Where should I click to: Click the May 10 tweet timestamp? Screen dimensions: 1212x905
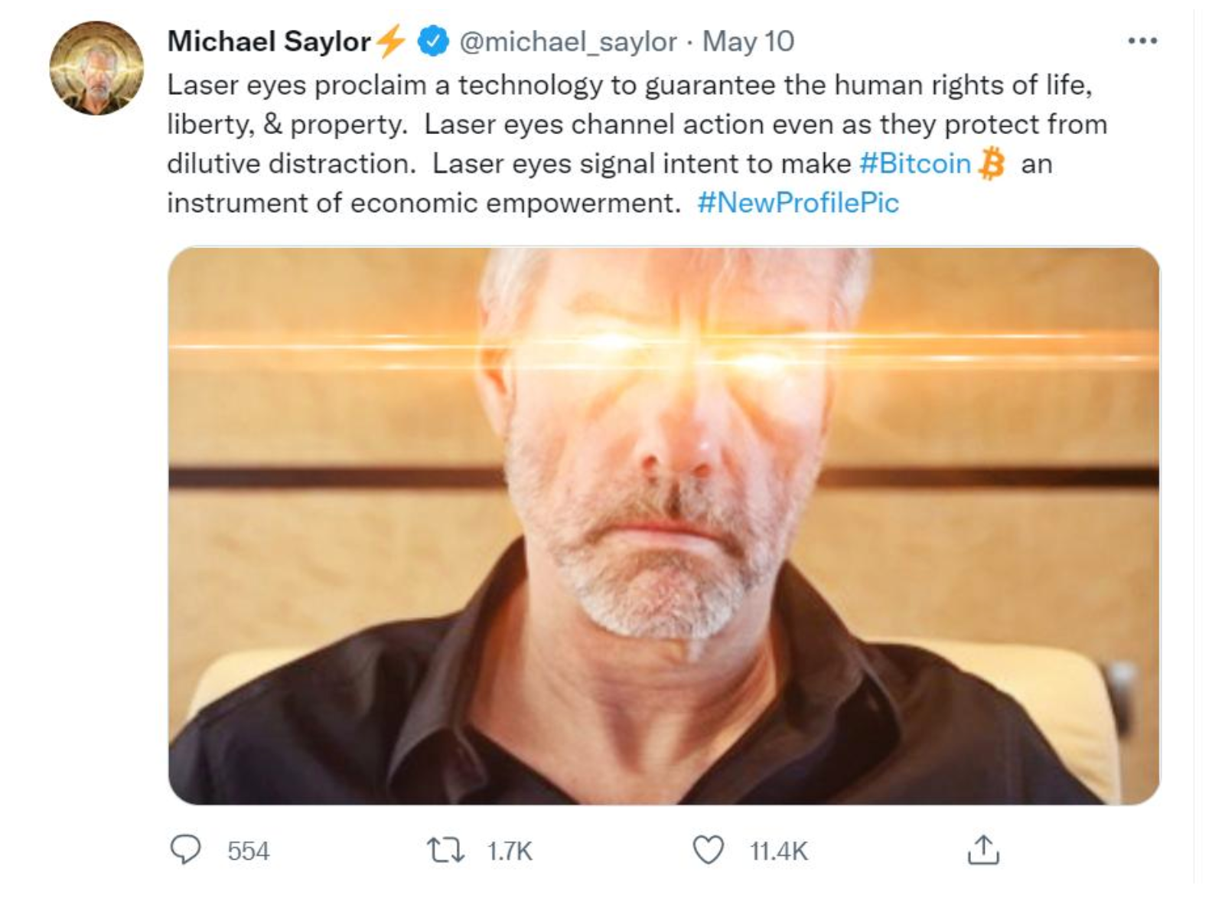[748, 41]
